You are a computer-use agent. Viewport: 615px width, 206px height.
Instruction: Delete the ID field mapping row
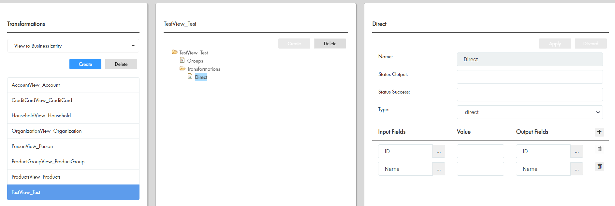point(600,149)
